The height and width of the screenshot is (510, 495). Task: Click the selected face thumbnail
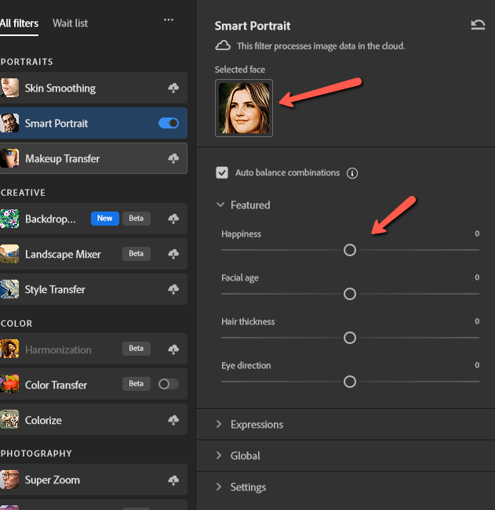point(244,108)
